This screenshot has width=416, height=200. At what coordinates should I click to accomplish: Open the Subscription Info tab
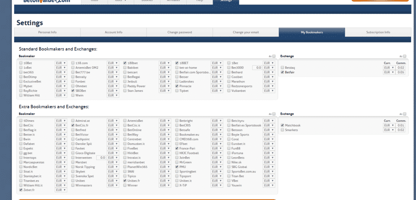(378, 32)
